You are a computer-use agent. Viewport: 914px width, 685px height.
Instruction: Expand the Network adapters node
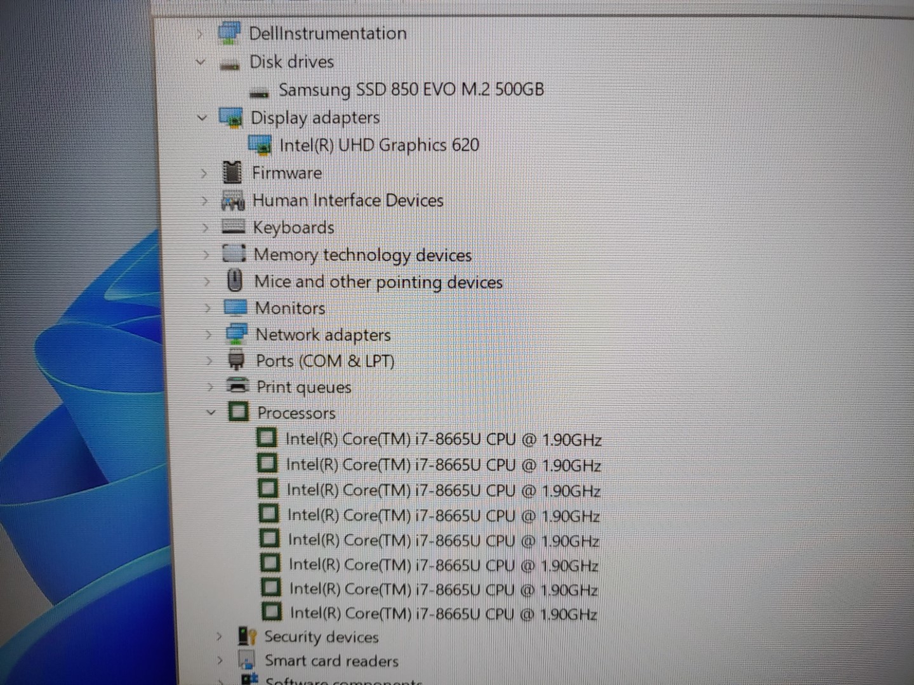point(208,335)
